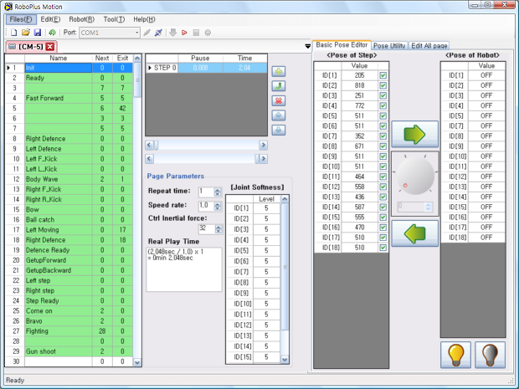Turn torque on with yellow light bulb
This screenshot has width=519, height=389.
point(455,354)
